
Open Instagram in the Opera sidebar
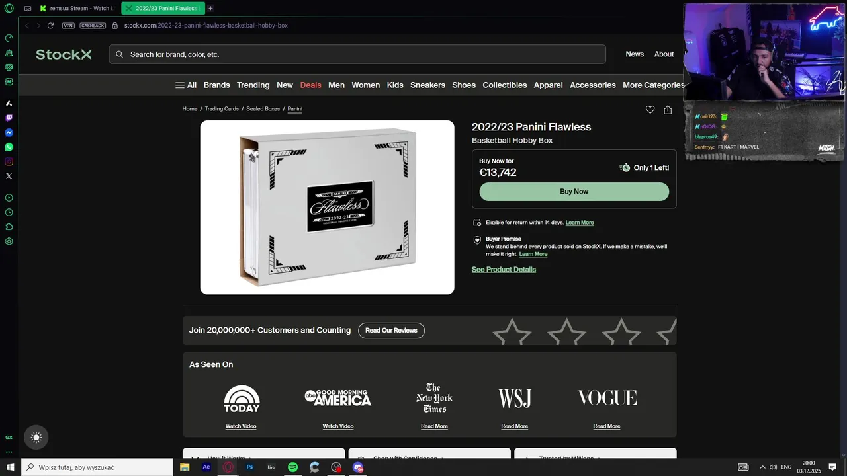9,162
